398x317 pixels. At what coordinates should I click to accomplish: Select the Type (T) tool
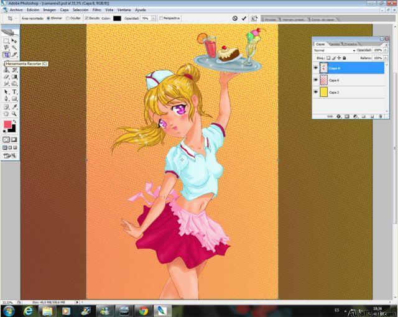(x=14, y=92)
